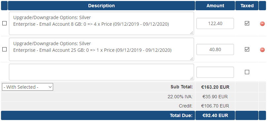Viewport: 267px width, 121px height.
Task: Remove the Email Account 25 GB line item
Action: click(262, 50)
